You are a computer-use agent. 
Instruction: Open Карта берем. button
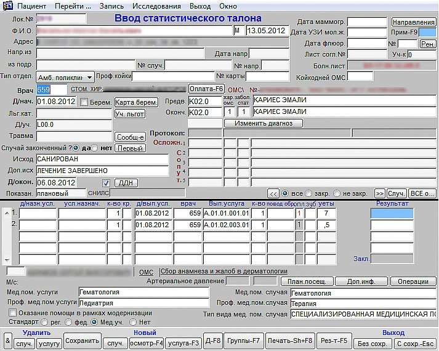[136, 102]
